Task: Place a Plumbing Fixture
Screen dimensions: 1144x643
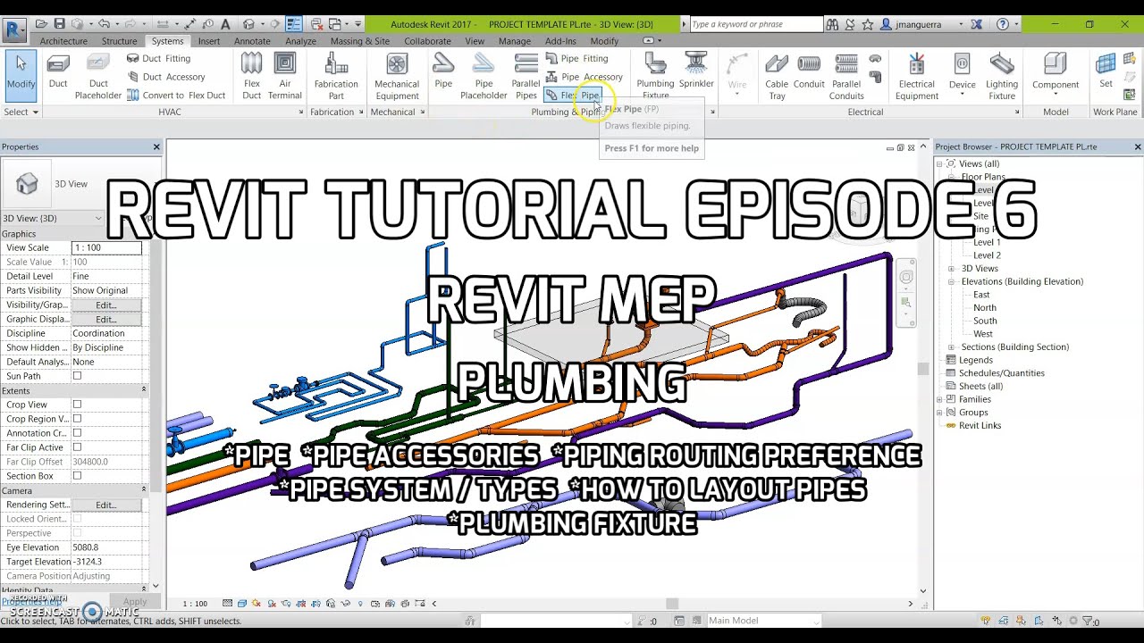Action: 655,75
